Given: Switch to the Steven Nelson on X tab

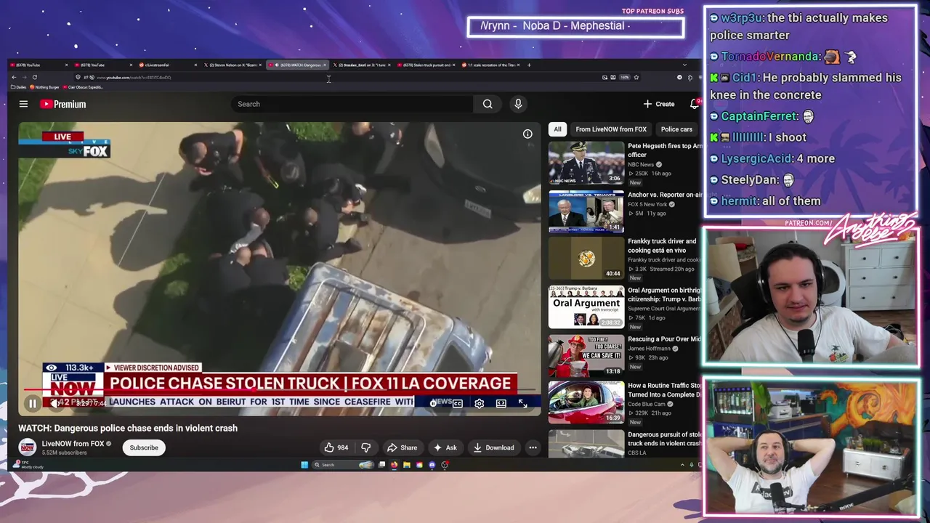Looking at the screenshot, I should pyautogui.click(x=232, y=65).
